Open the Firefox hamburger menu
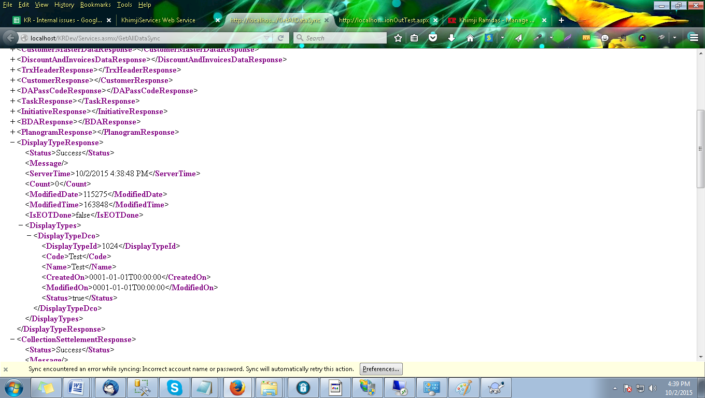The image size is (705, 398). (x=694, y=38)
